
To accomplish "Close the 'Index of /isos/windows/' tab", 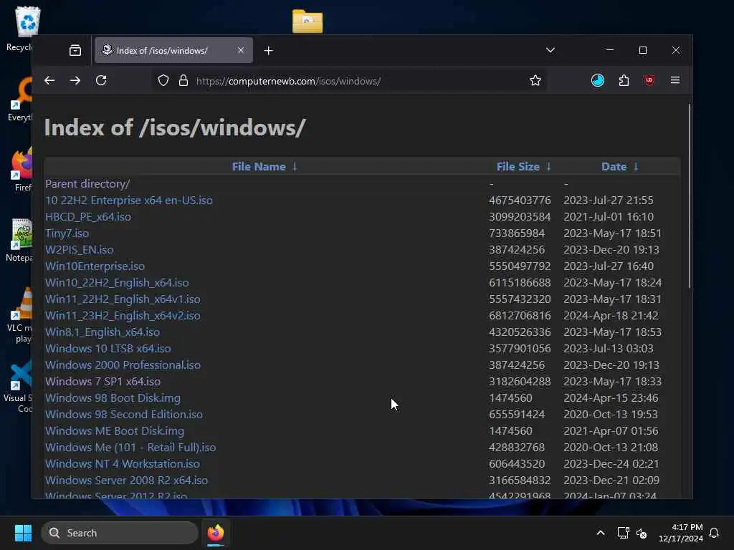I will point(241,50).
